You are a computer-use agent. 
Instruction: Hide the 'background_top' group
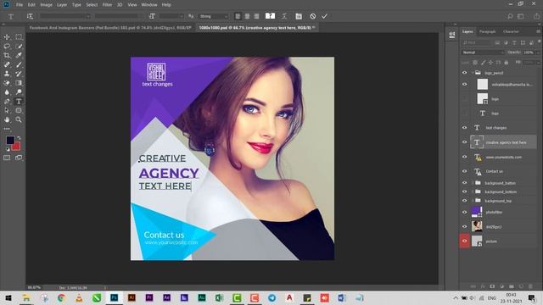pyautogui.click(x=464, y=201)
